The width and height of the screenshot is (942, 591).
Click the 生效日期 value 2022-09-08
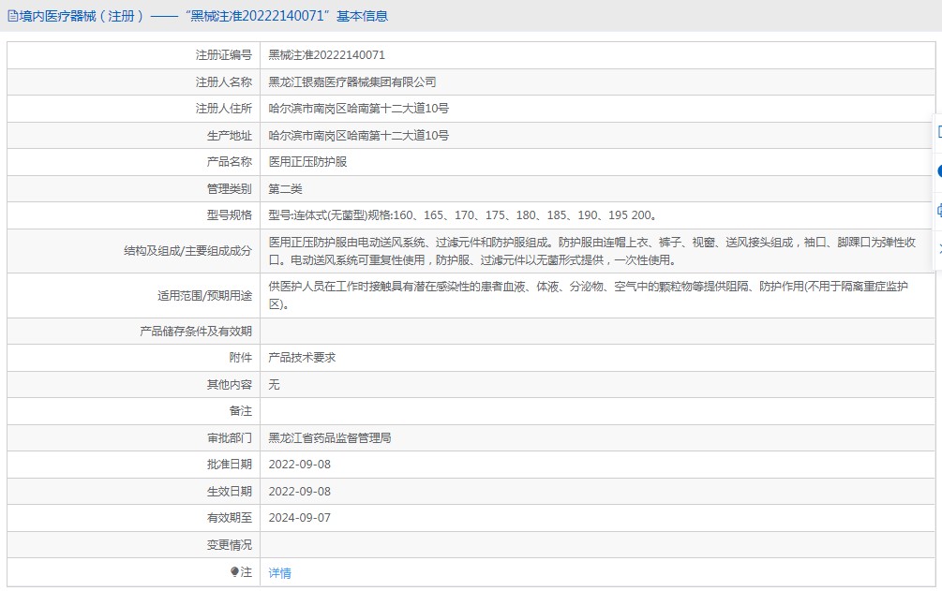[x=299, y=492]
